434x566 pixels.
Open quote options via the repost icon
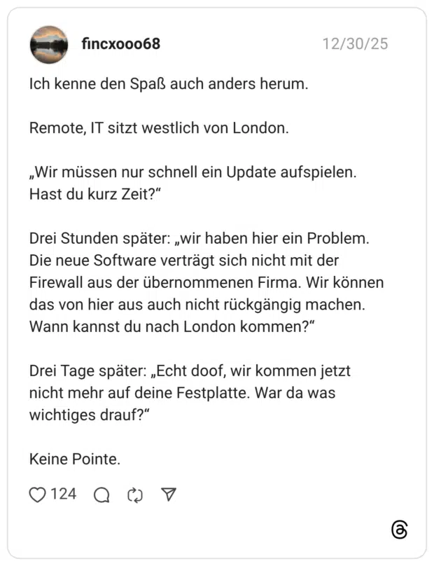[136, 494]
